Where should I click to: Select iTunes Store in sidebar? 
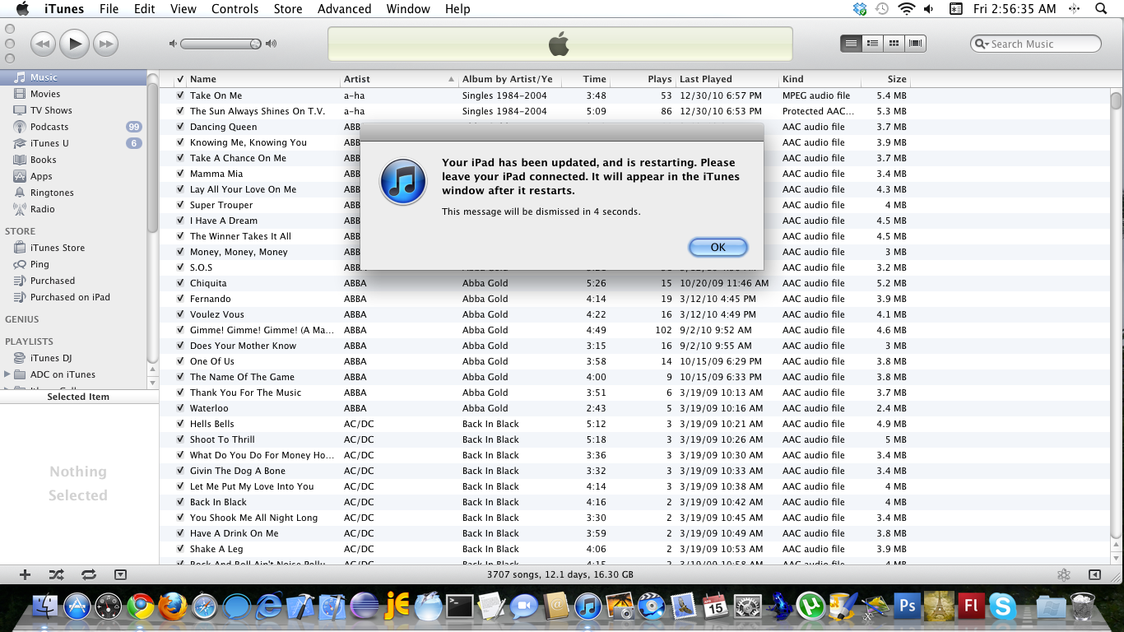(x=57, y=248)
